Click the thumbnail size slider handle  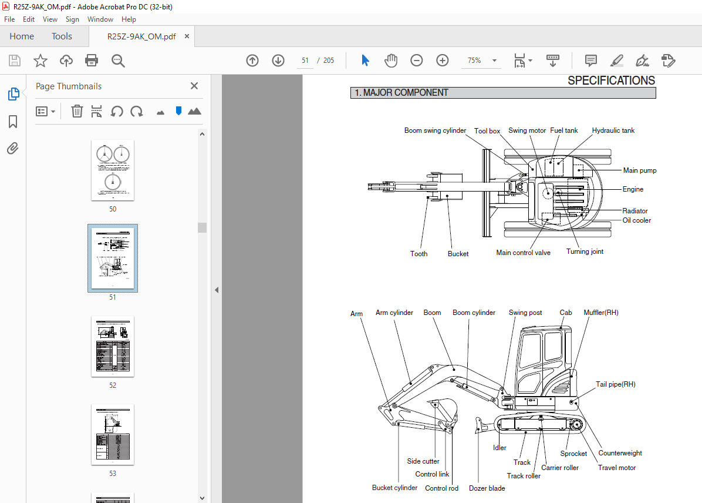(178, 110)
